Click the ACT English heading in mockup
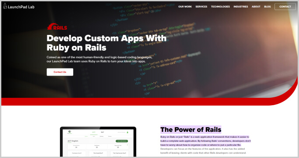Viewport: 299px width, 158px height. click(x=73, y=141)
